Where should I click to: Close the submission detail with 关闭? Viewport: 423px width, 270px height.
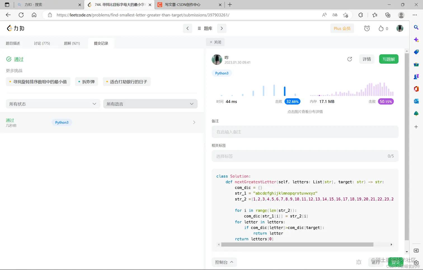coord(215,42)
